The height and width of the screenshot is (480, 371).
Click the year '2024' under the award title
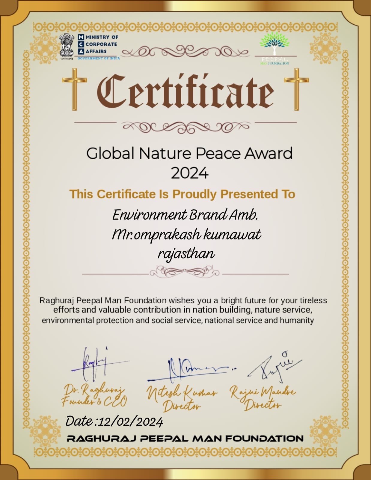(x=189, y=173)
